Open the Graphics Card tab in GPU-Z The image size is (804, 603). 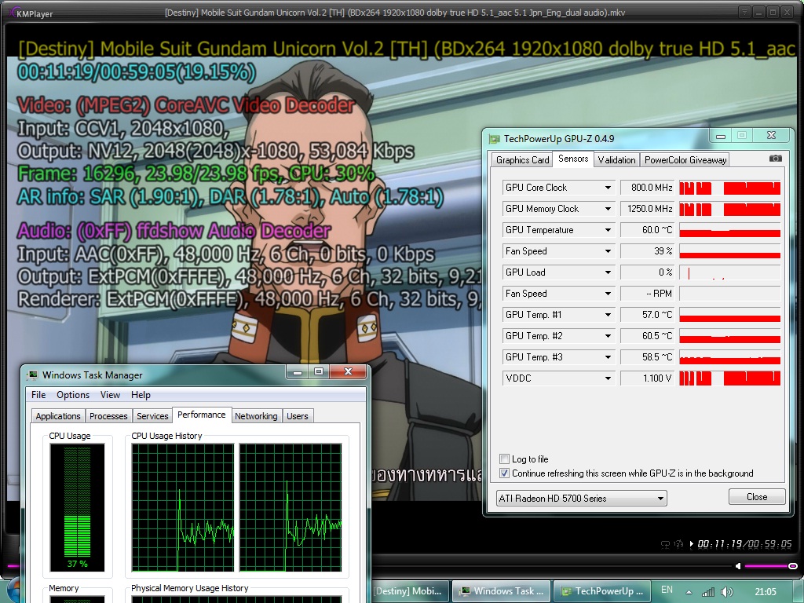click(x=522, y=160)
